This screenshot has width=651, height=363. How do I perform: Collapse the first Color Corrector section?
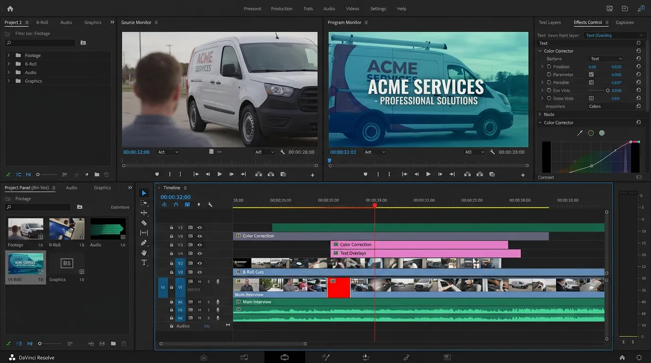click(x=540, y=51)
